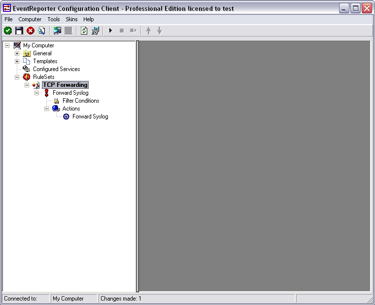375x305 pixels.
Task: Select the Forward Syslog rule label
Action: coord(70,93)
